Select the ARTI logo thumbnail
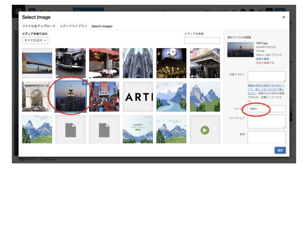This screenshot has height=231, width=308. tap(138, 97)
